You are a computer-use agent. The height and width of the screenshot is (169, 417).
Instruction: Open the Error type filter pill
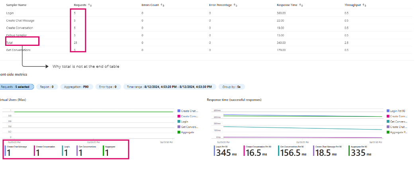(108, 87)
